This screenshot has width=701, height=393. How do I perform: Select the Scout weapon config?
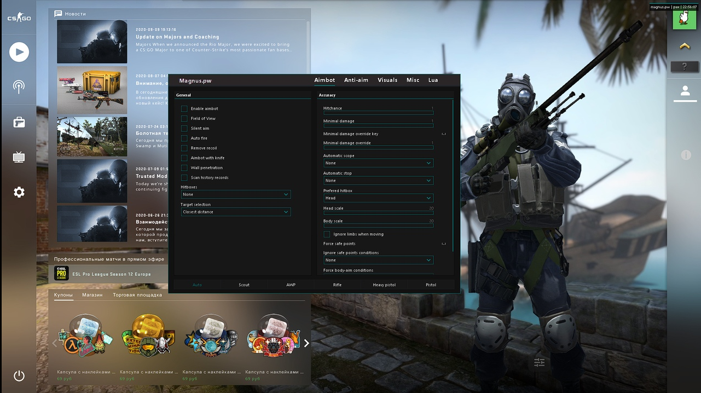244,285
